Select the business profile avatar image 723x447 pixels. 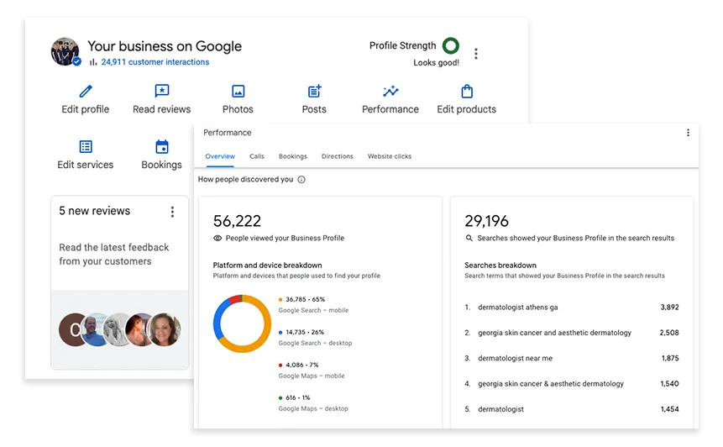coord(65,51)
